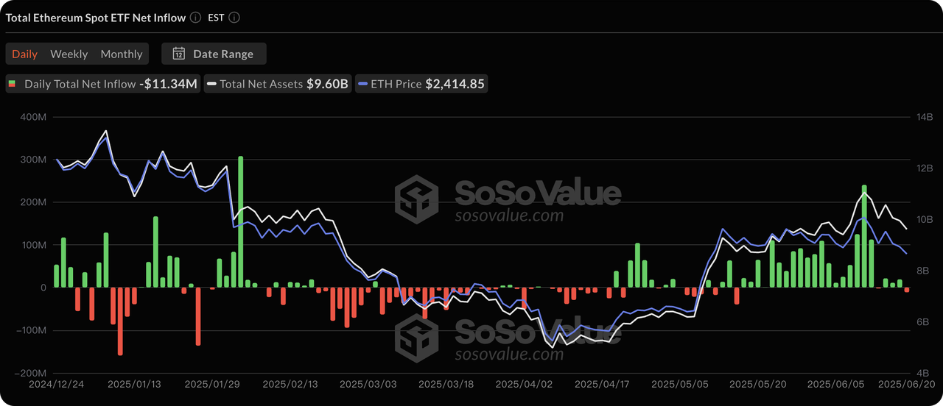Screen dimensions: 943x406
Task: Toggle Daily Total Net Inflow series visibility
Action: pyautogui.click(x=103, y=84)
